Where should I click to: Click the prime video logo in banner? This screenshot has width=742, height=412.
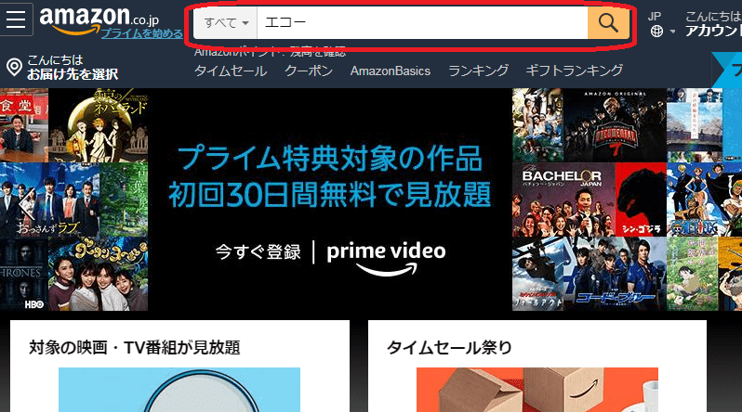(386, 258)
